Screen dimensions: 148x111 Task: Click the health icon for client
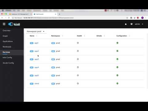(x=78, y=84)
